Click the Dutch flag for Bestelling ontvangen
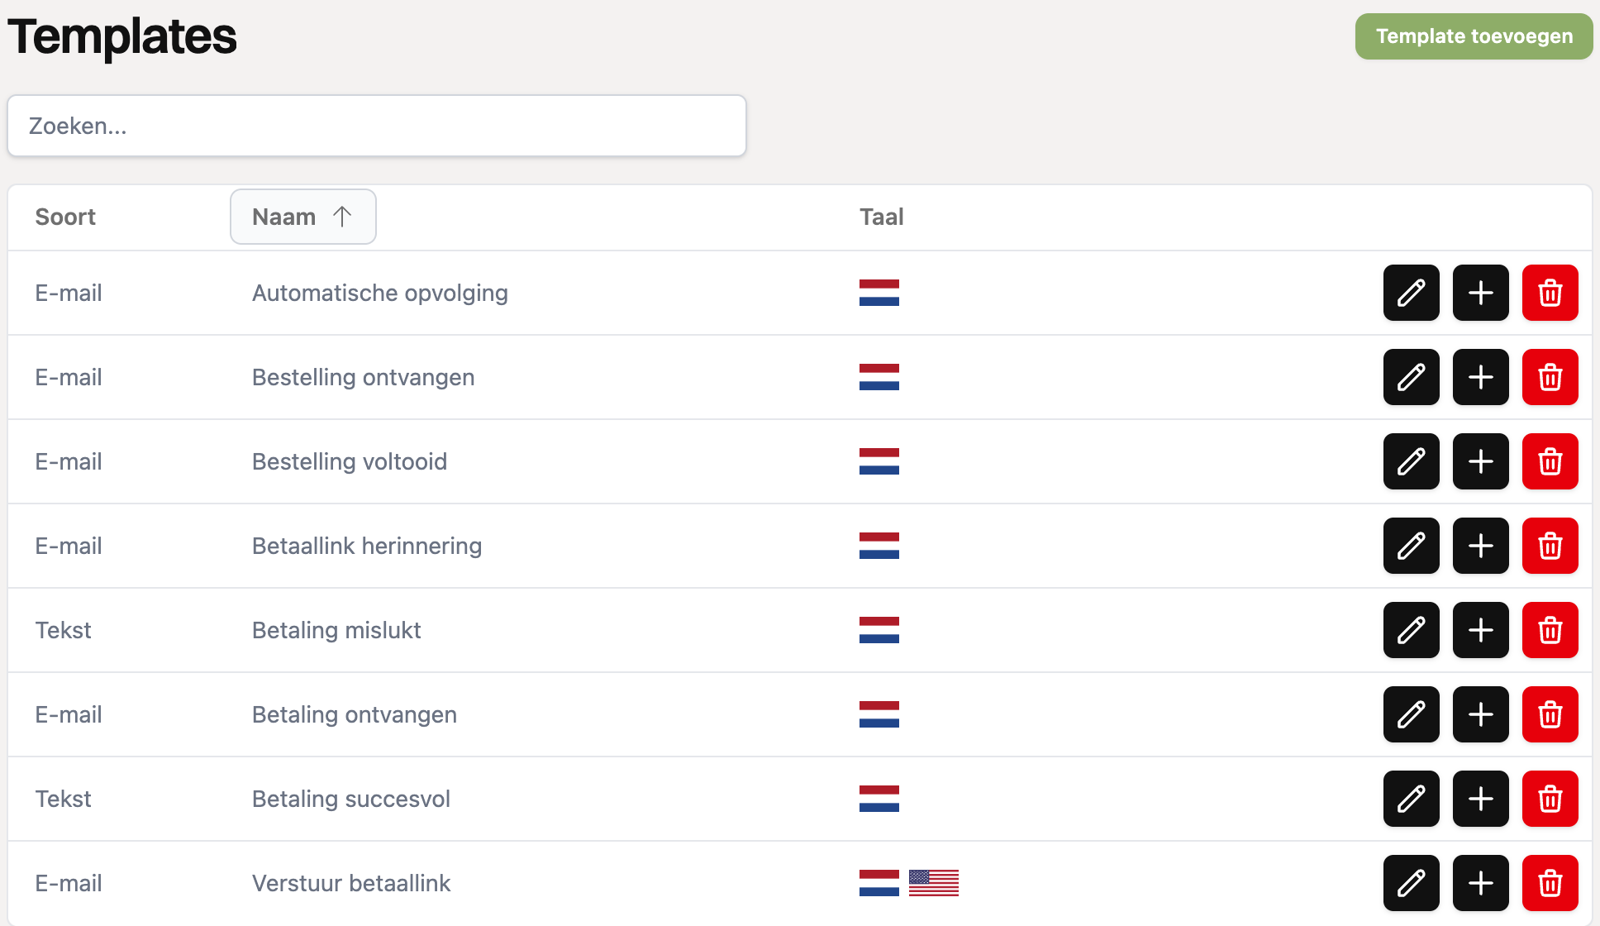Image resolution: width=1600 pixels, height=926 pixels. (879, 377)
